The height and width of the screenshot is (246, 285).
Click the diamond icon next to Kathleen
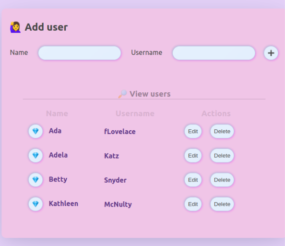pyautogui.click(x=36, y=204)
